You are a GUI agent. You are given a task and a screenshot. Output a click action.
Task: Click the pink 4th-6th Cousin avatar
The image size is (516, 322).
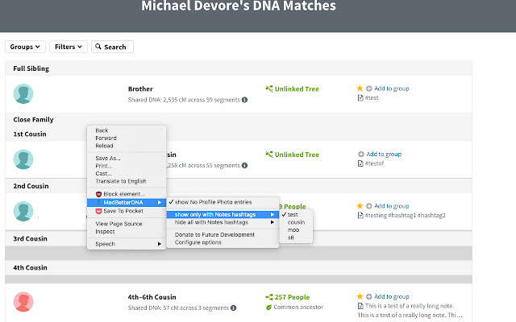pos(23,302)
